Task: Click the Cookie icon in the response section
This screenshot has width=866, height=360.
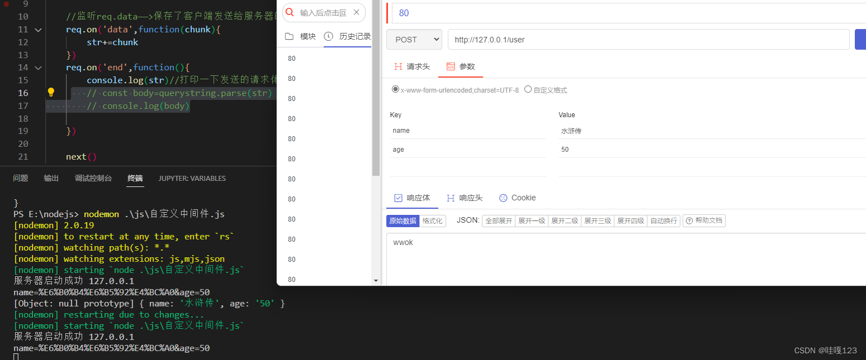Action: [502, 197]
